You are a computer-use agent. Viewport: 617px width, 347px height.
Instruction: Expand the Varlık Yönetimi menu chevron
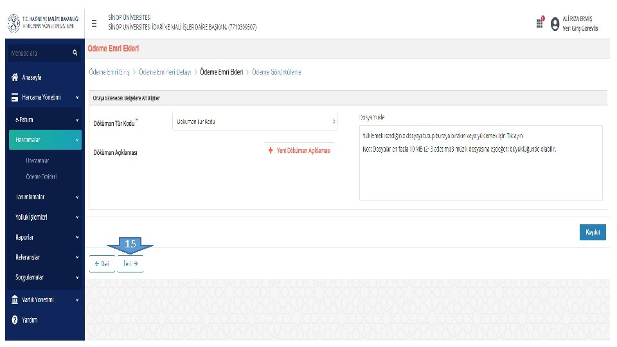point(77,300)
